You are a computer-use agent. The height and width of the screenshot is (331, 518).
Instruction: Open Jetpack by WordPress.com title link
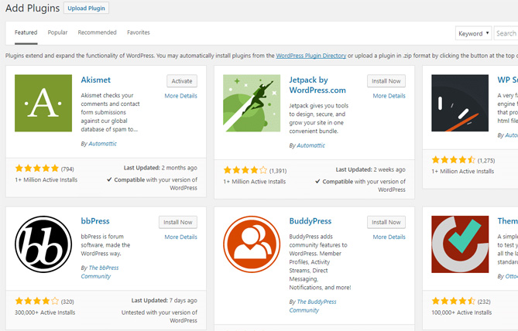pyautogui.click(x=317, y=85)
